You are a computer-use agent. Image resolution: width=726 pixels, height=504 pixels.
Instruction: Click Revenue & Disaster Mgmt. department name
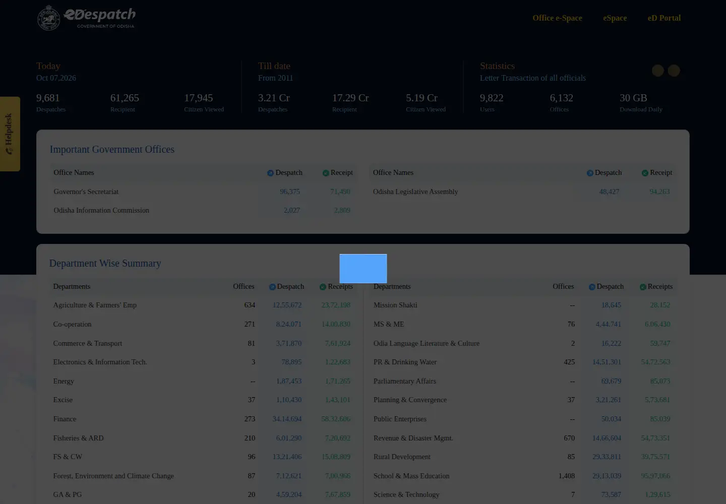pos(413,438)
